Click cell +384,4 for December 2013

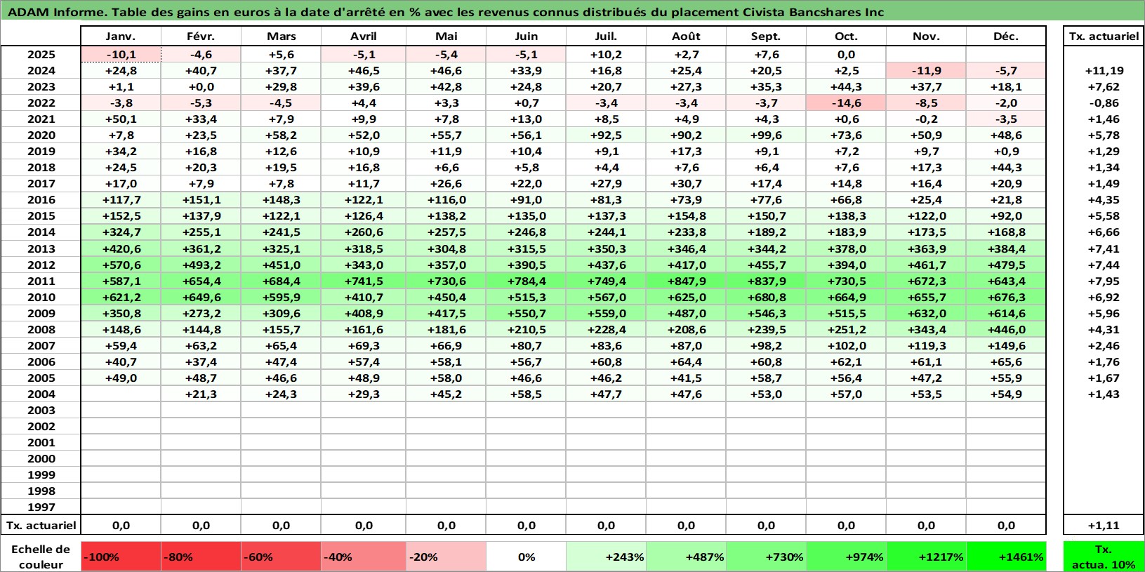[1006, 248]
